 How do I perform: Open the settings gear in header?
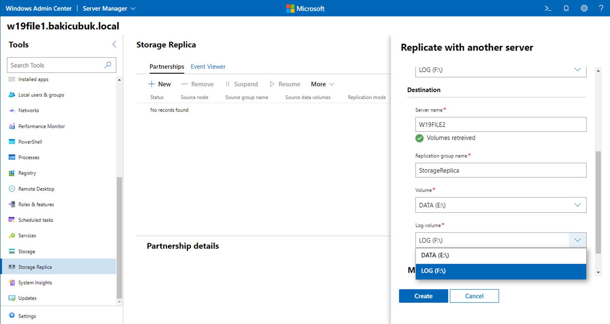coord(584,9)
